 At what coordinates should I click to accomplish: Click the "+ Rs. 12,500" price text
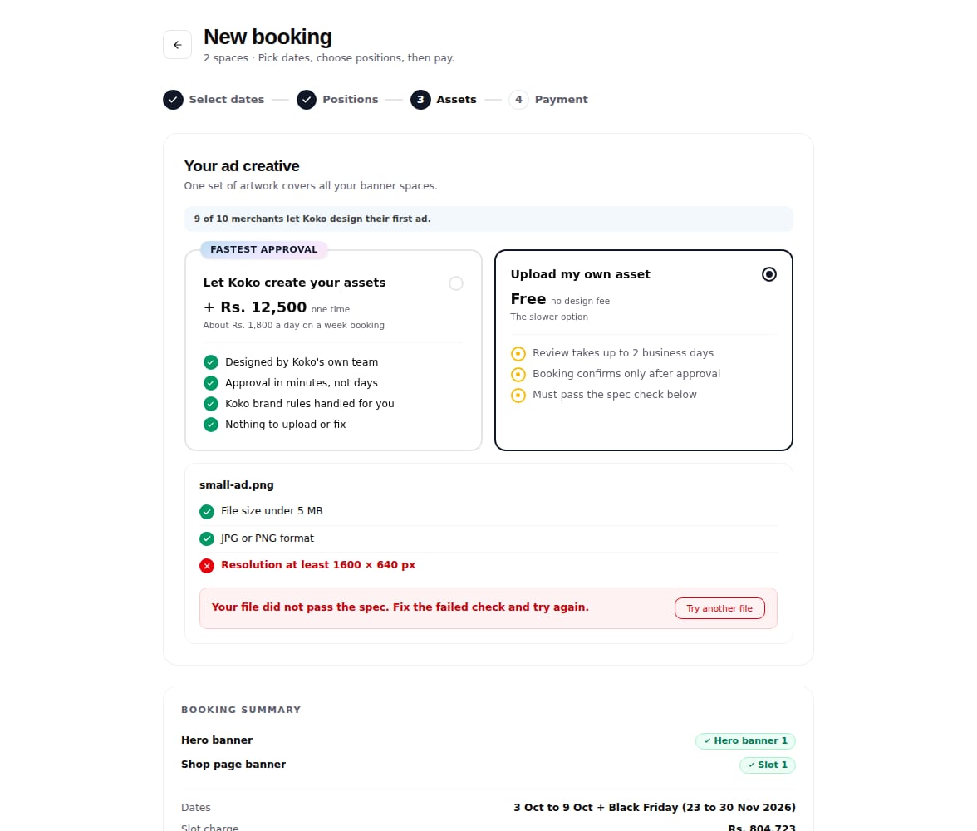tap(255, 307)
